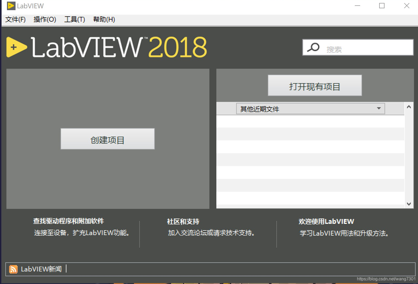Click the yellow LabVIEW arrow logo

[x=16, y=47]
